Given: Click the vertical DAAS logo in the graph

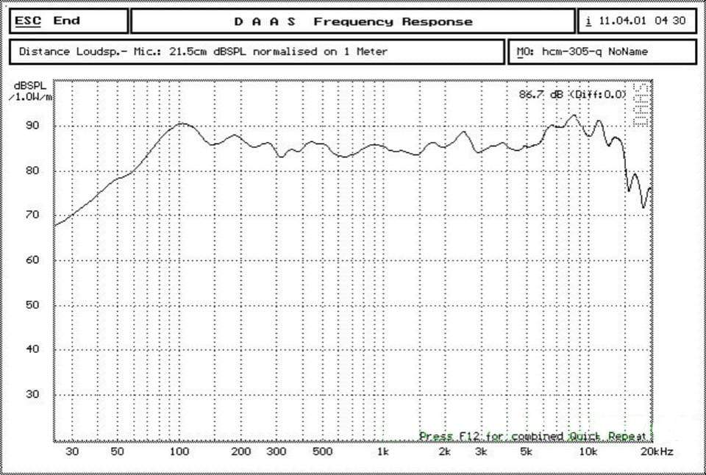Looking at the screenshot, I should 640,104.
